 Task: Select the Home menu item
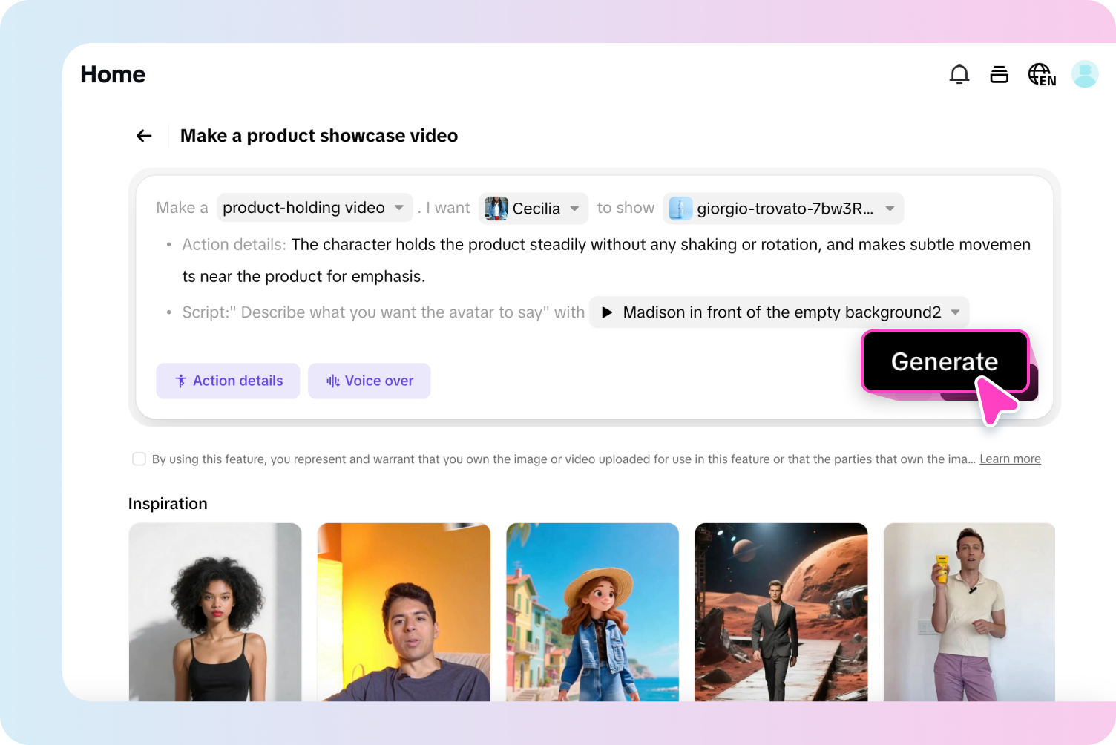[113, 74]
